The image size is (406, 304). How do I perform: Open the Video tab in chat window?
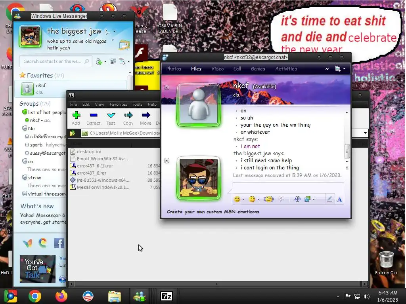point(218,69)
